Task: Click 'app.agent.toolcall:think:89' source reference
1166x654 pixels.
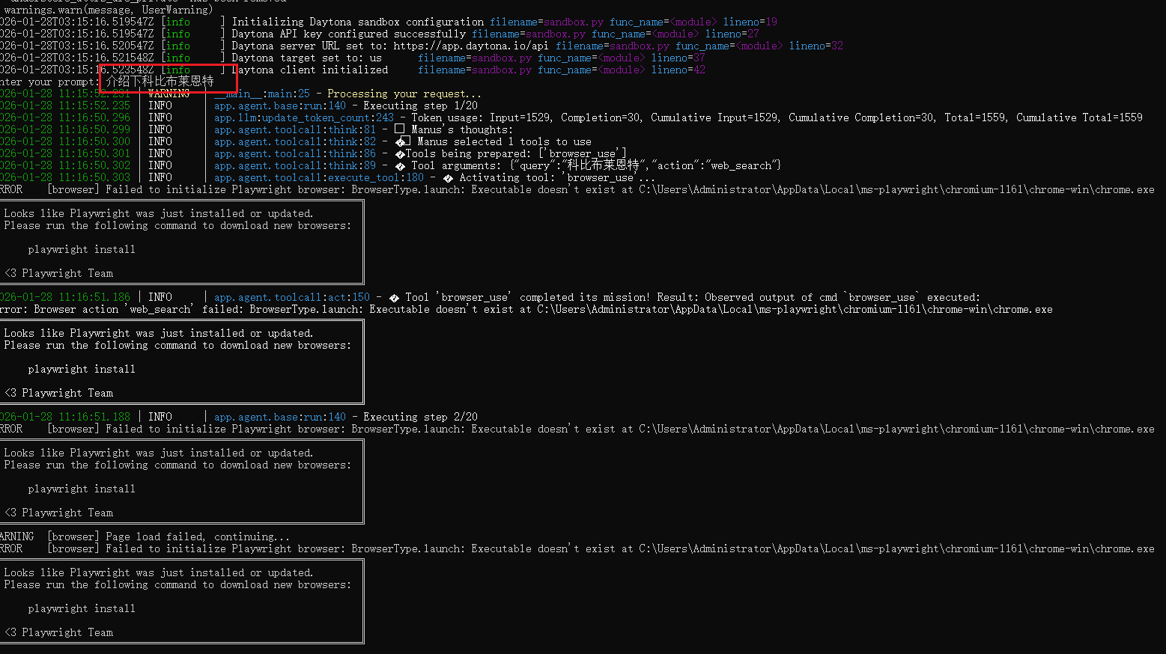Action: [x=295, y=165]
